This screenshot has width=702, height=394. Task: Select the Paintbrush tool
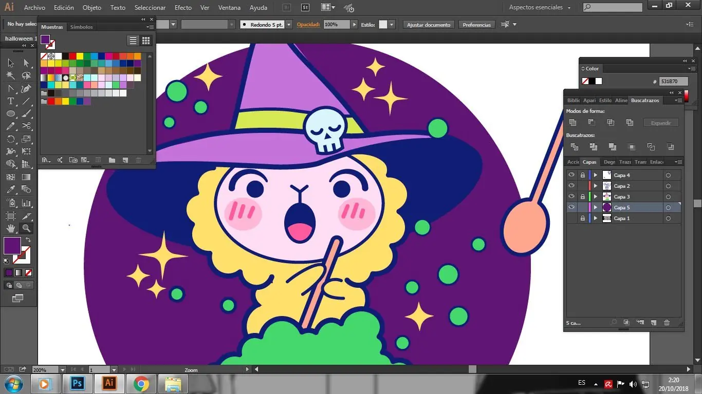(x=26, y=113)
